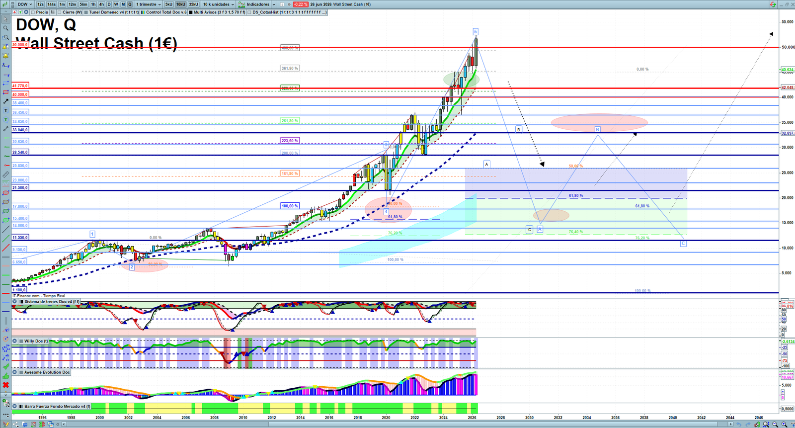Close the Awesome Evolution Doc panel
The height and width of the screenshot is (428, 795).
click(15, 372)
